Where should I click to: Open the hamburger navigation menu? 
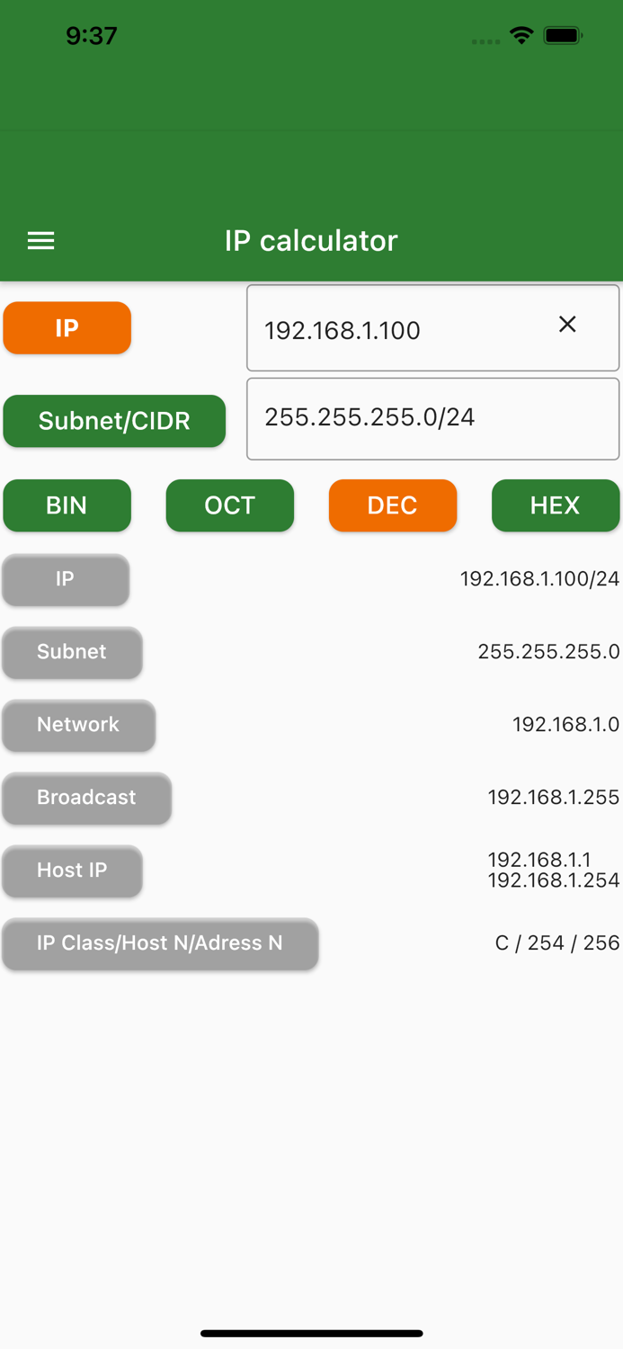(x=40, y=241)
